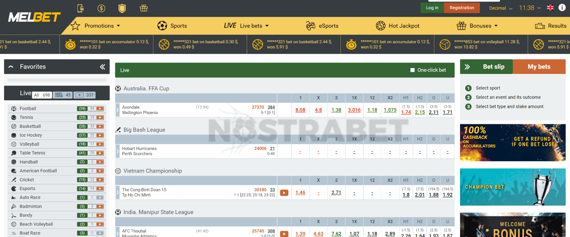The image size is (570, 237).
Task: Open the 11:38 time zone dropdown
Action: coord(530,8)
